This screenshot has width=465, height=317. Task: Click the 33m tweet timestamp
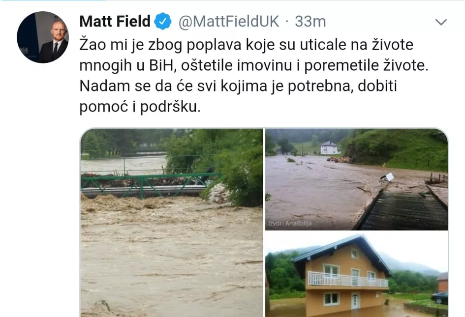[x=310, y=21]
